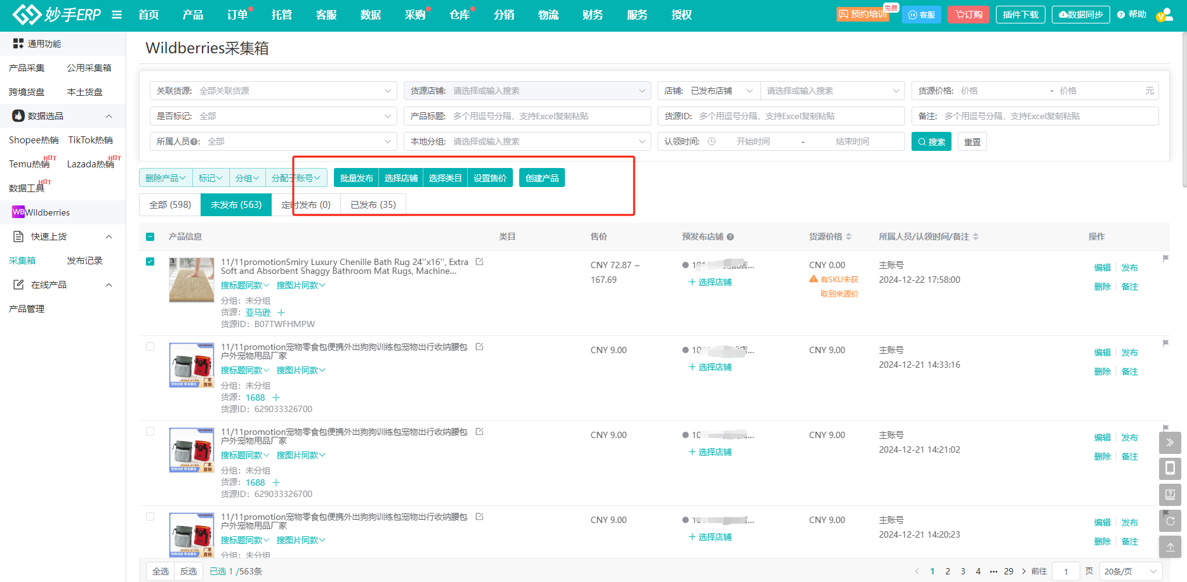Screen dimensions: 1187x582
Task: Expand the 标记 dropdown button
Action: [x=211, y=178]
